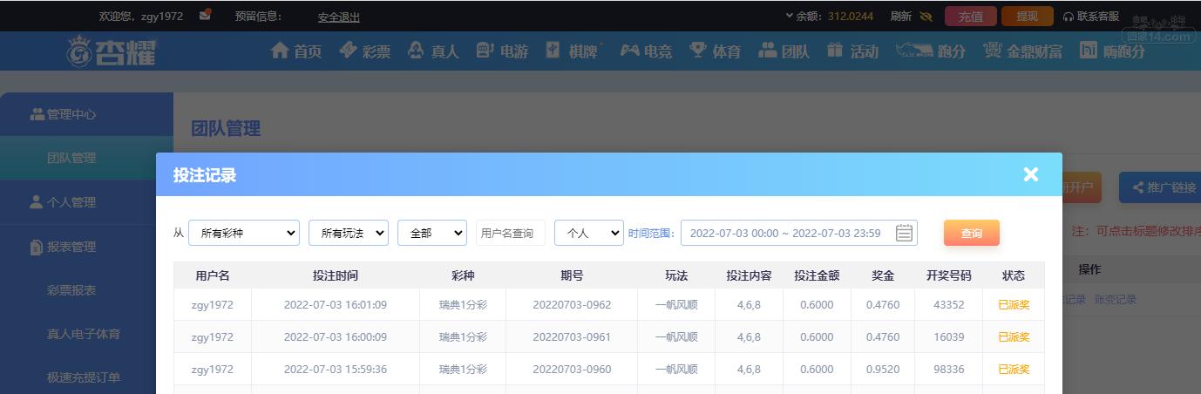Image resolution: width=1201 pixels, height=394 pixels.
Task: Click the 联系客服 headset icon
Action: point(1069,16)
